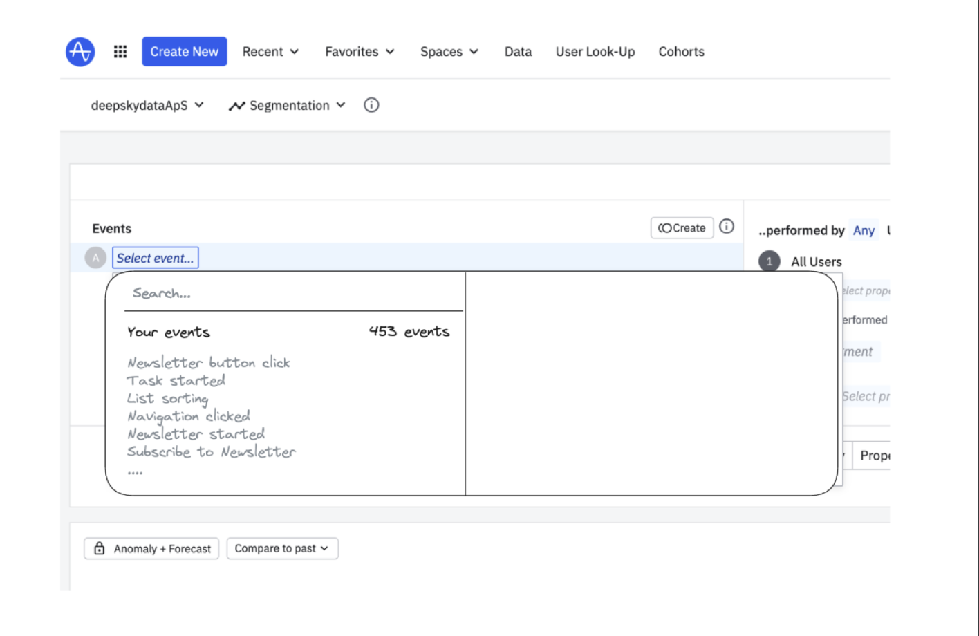The image size is (979, 636).
Task: Click the lock icon on Anomaly + Forecast
Action: (100, 548)
